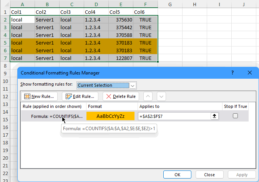Select column H header
The image size is (259, 182).
point(194,4)
